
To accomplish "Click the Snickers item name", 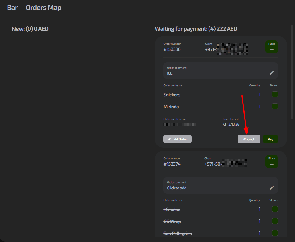I will (172, 95).
